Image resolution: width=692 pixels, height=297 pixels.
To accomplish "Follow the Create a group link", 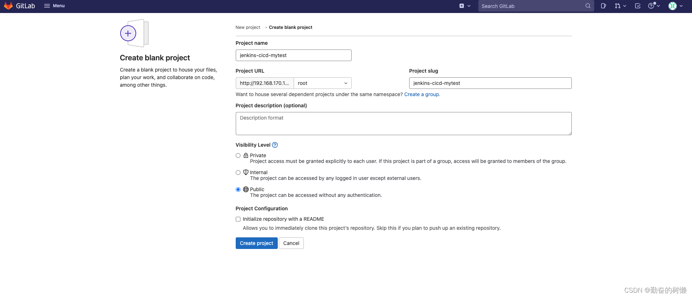I will coord(422,94).
